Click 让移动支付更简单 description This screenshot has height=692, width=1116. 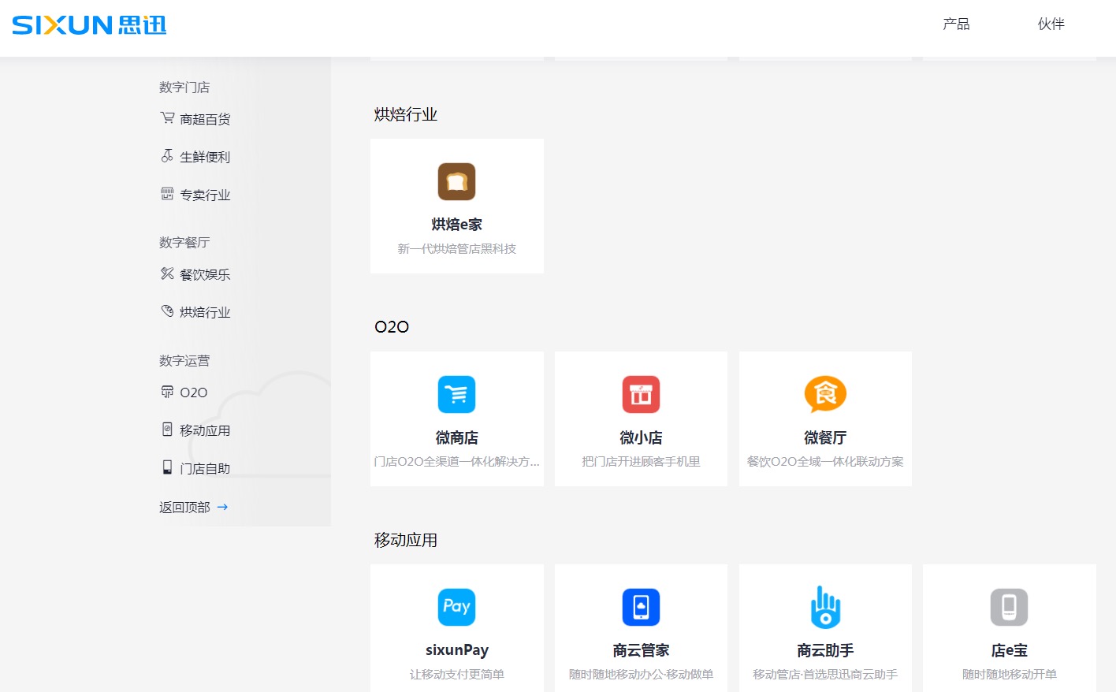coord(457,674)
